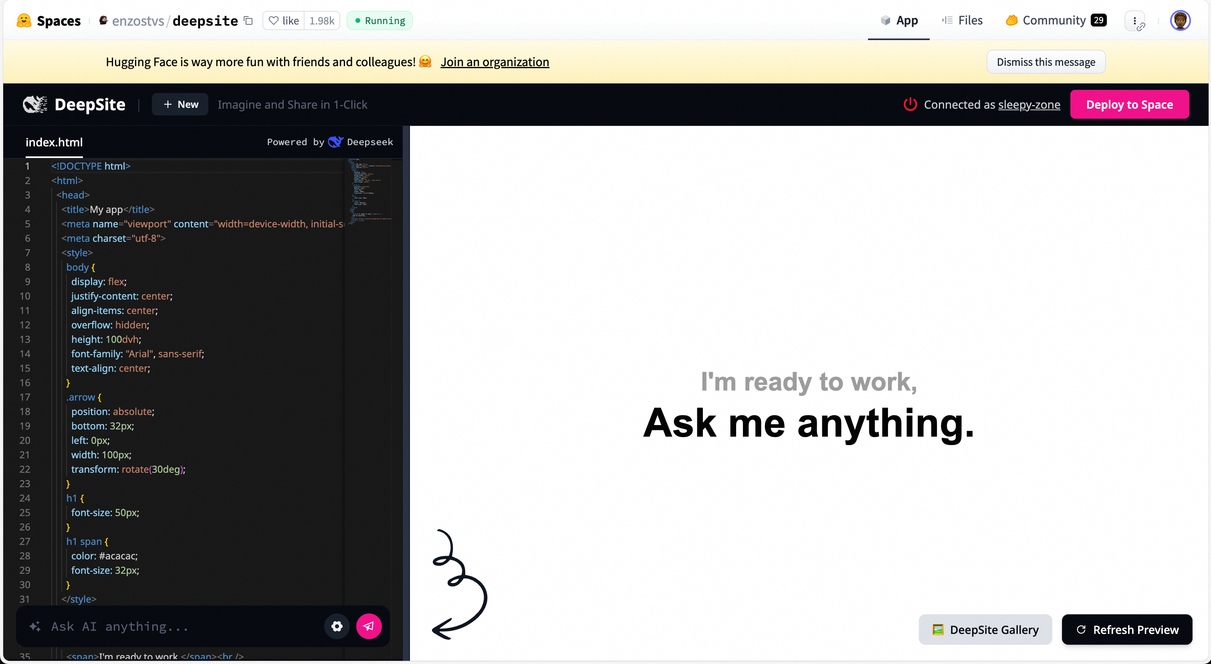Open the Community tab
The image size is (1211, 664).
pos(1056,20)
